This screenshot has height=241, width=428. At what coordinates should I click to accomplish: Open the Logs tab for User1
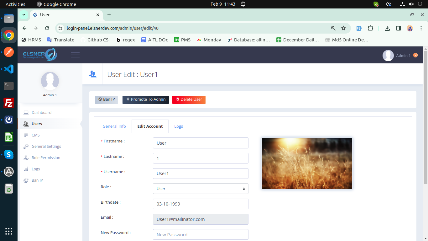(179, 126)
